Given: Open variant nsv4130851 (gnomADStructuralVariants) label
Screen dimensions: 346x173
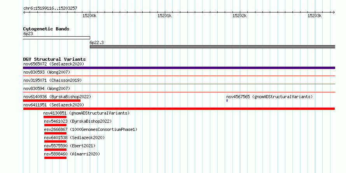Looking at the screenshot, I should coord(86,113).
